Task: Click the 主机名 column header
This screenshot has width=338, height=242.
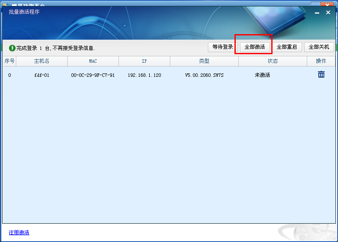Action: (42, 61)
